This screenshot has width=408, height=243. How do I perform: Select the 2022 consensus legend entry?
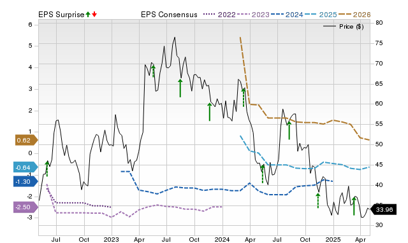coord(219,15)
